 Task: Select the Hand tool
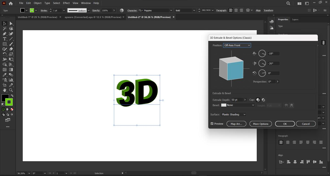coord(5,90)
